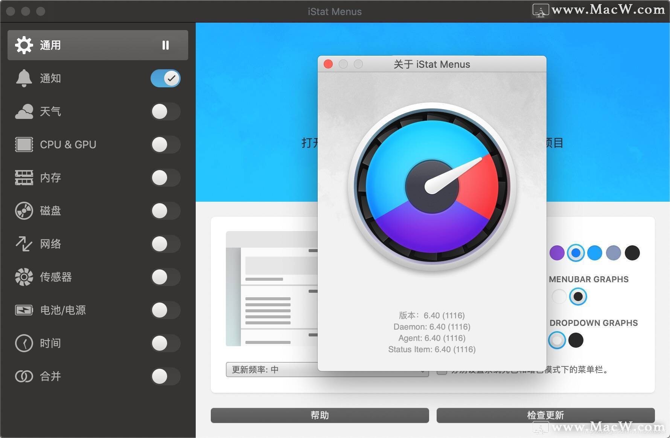
Task: Click the Agent: 6.40 (1116) line
Action: 432,338
